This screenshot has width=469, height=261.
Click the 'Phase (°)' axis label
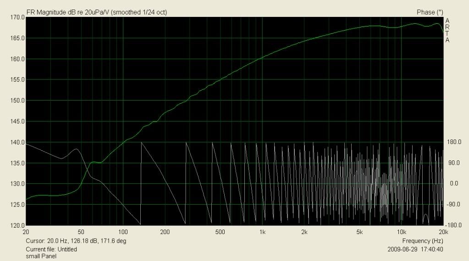pos(430,12)
